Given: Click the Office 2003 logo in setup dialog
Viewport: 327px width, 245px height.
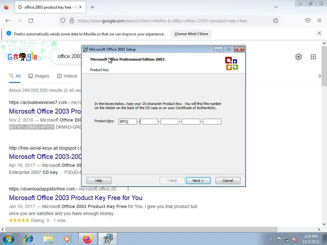Looking at the screenshot, I should click(232, 63).
